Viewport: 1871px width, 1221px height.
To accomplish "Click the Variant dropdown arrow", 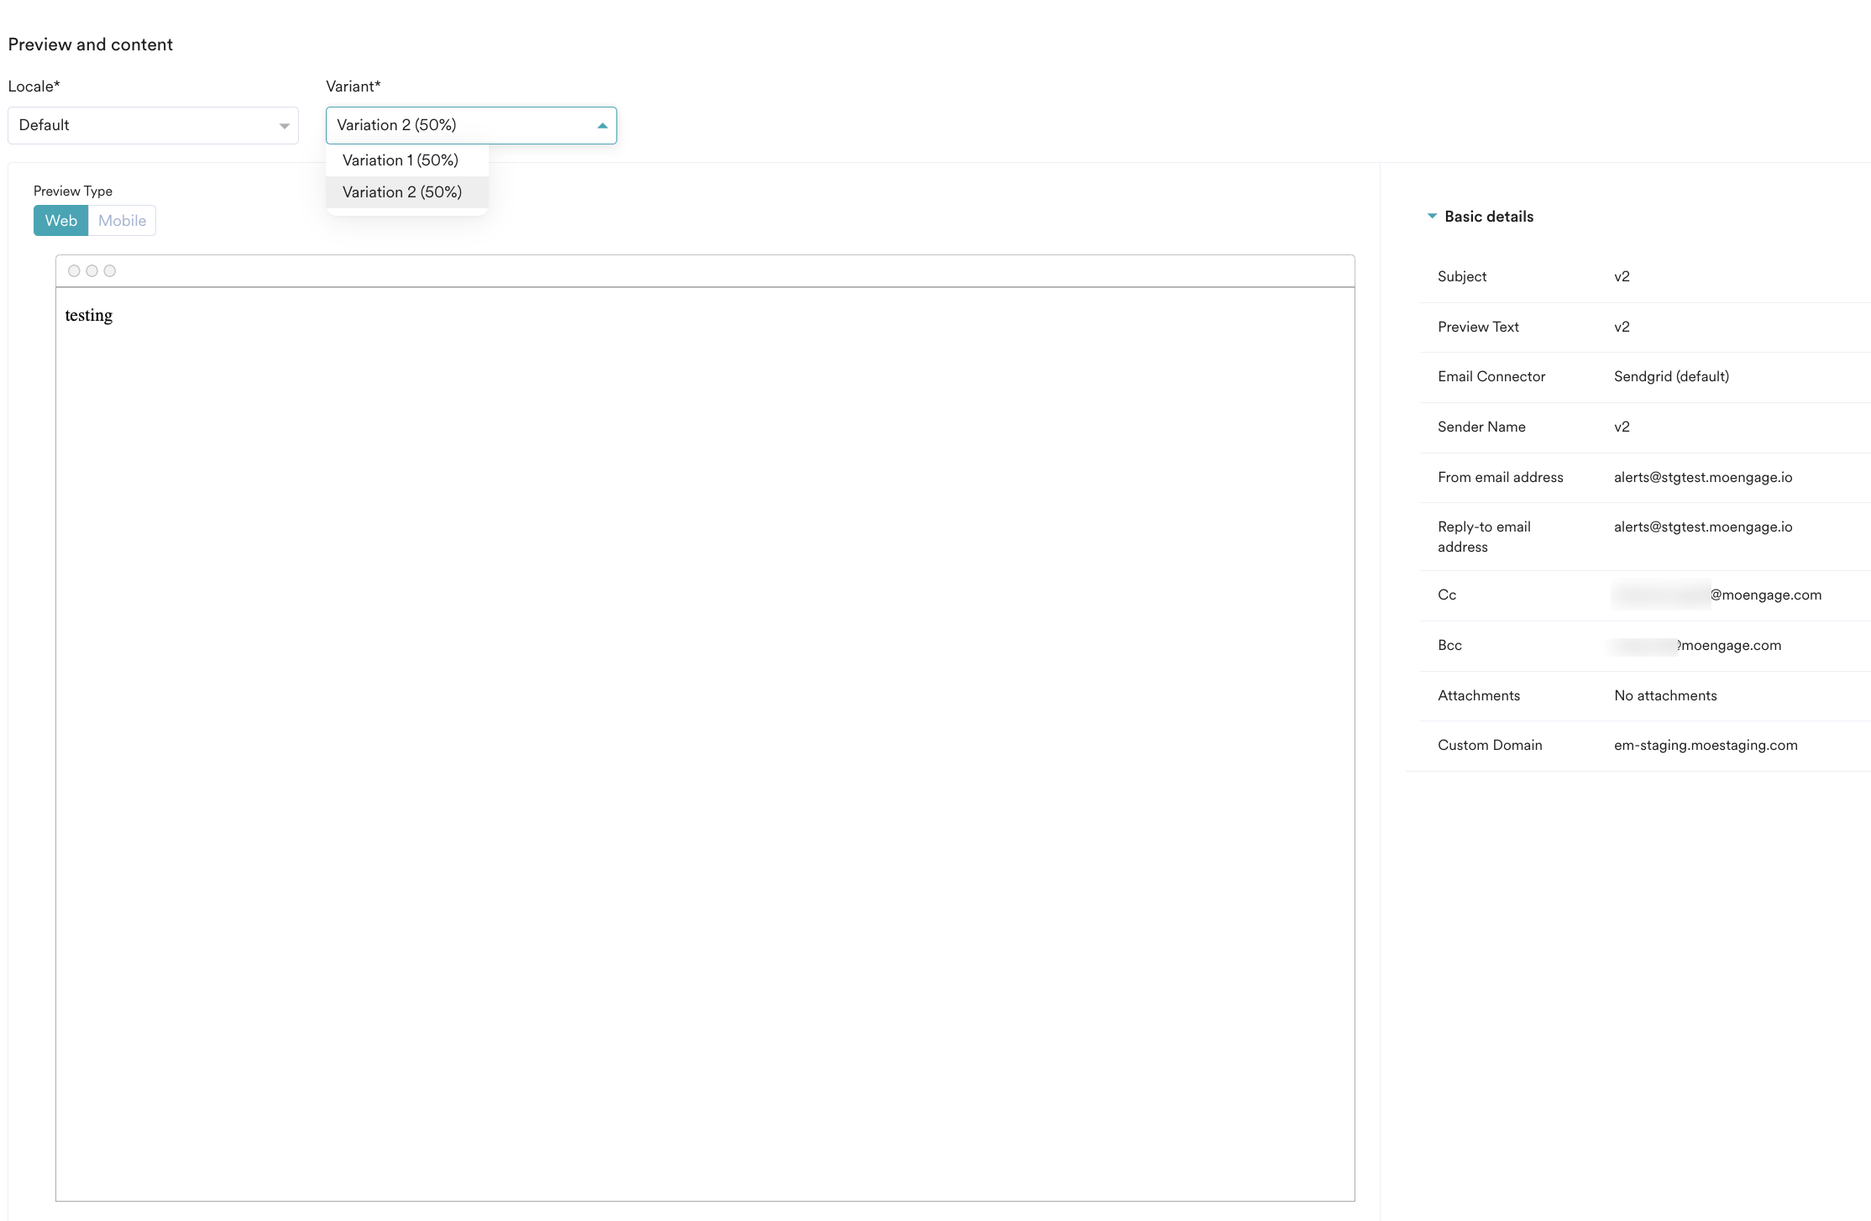I will pos(602,126).
